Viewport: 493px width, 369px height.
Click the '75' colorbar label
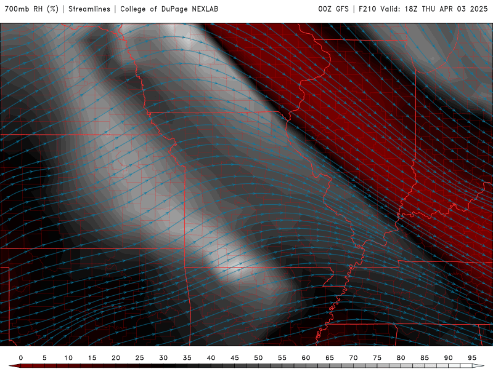(377, 358)
